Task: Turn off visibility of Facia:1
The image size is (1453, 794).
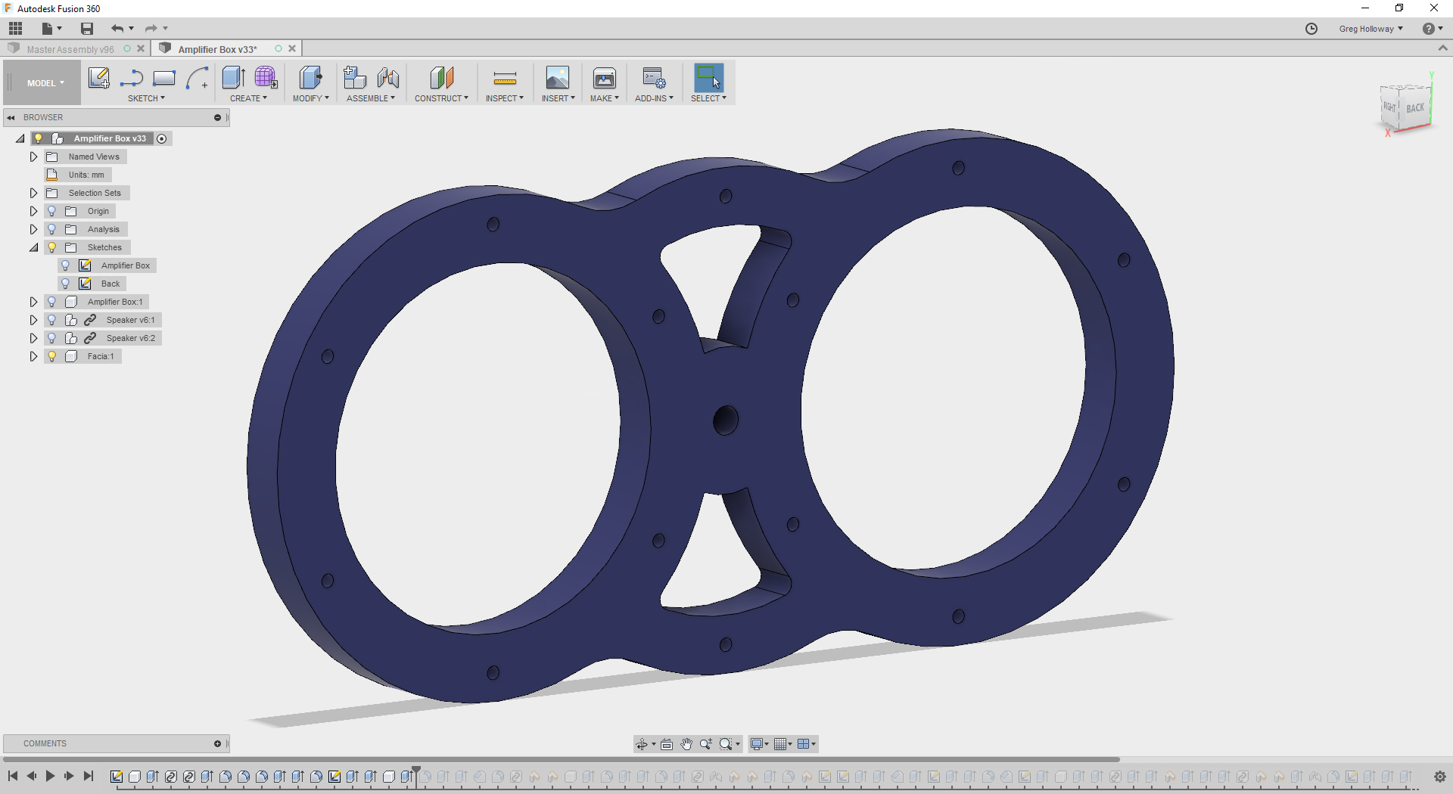Action: (51, 355)
